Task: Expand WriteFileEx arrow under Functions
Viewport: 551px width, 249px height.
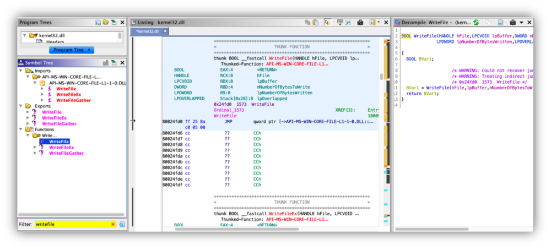Action: tap(35, 147)
